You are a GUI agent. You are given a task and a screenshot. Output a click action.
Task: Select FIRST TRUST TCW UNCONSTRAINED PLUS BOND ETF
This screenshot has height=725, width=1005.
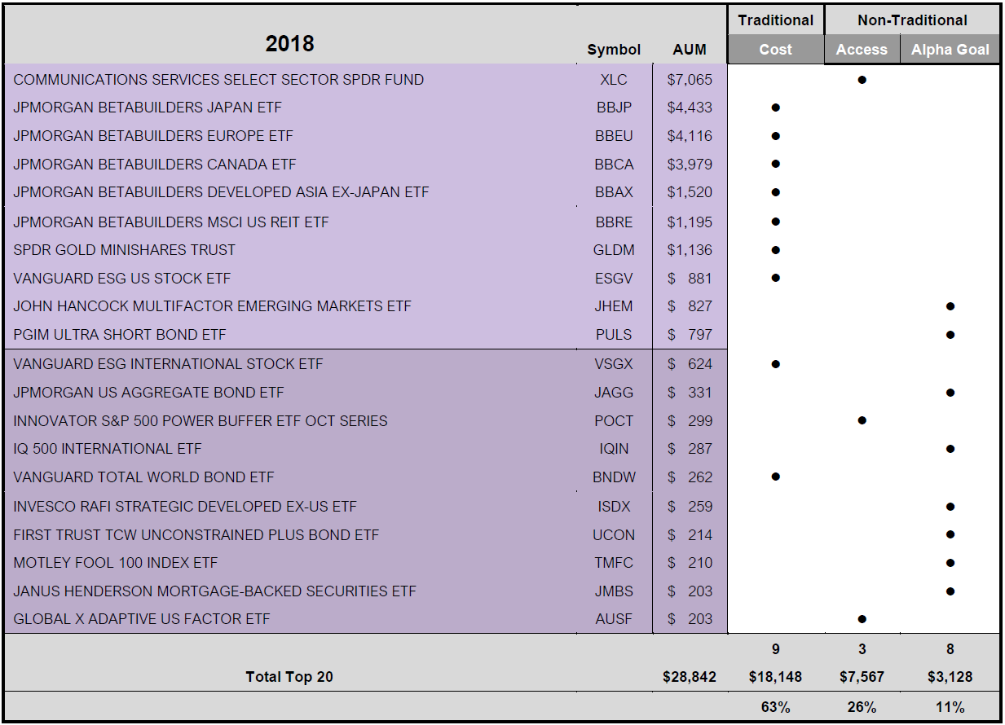coord(196,535)
